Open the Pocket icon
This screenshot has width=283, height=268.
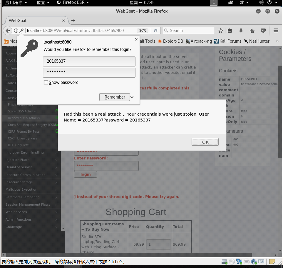[263, 31]
